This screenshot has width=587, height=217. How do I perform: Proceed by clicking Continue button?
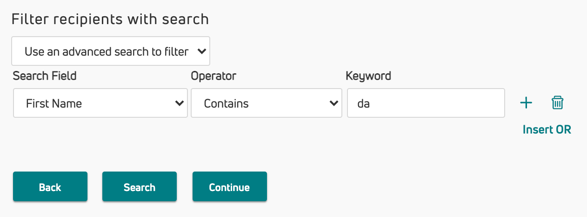point(230,187)
